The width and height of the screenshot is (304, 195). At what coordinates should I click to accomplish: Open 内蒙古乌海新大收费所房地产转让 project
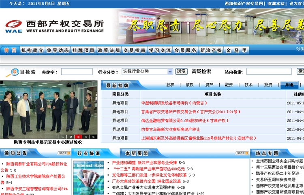[171, 129]
